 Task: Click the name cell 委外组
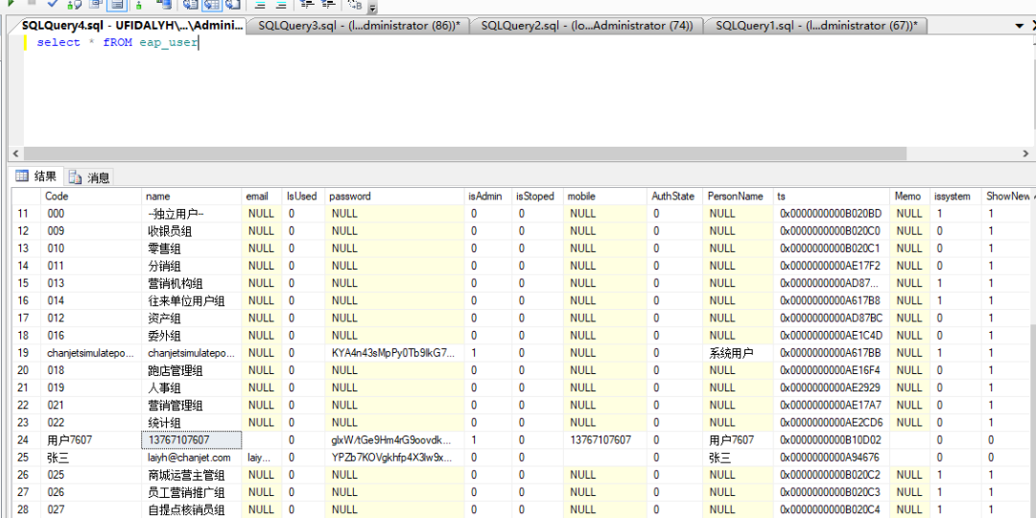point(192,335)
